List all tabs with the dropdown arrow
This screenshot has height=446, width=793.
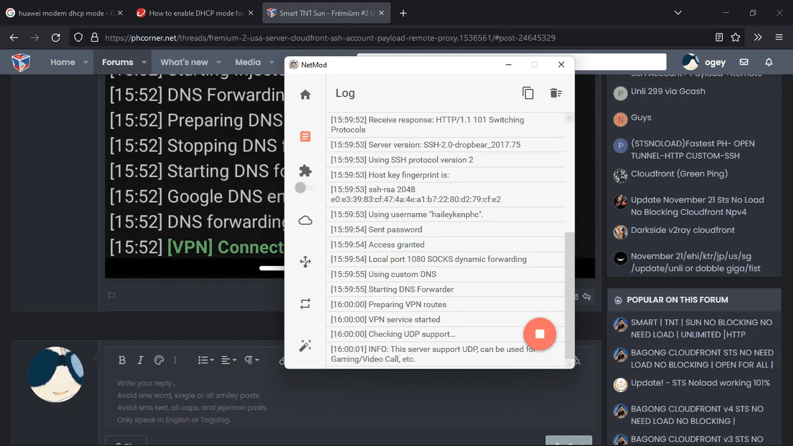(678, 13)
